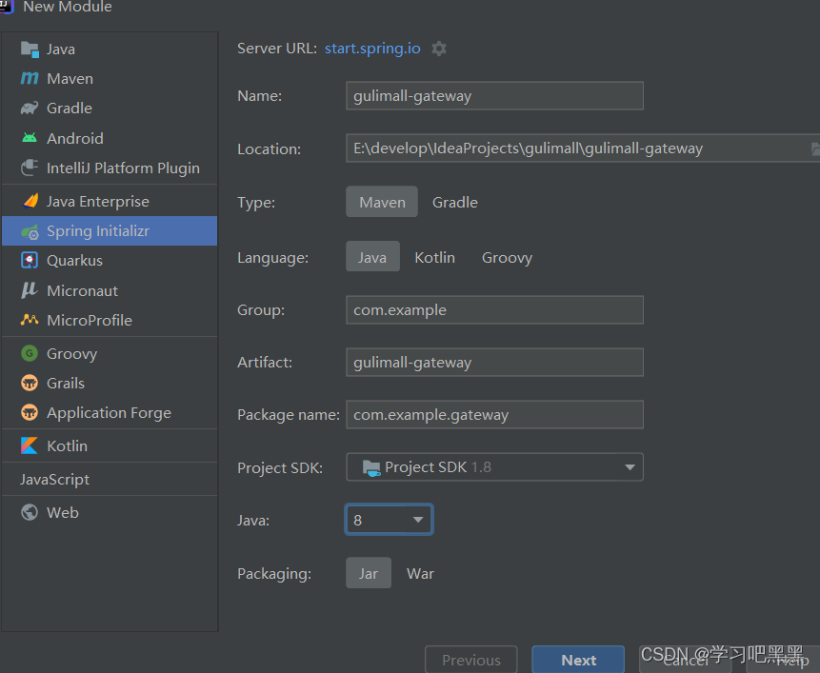Select MicroProfile entry

[110, 320]
